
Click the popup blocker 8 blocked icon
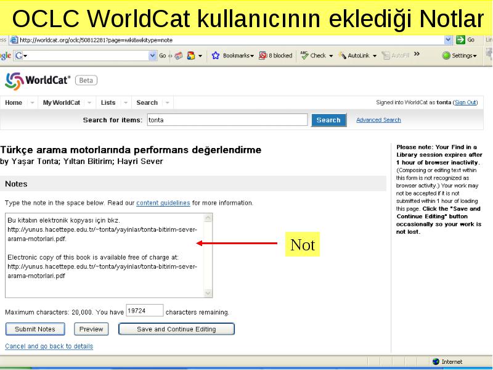275,55
